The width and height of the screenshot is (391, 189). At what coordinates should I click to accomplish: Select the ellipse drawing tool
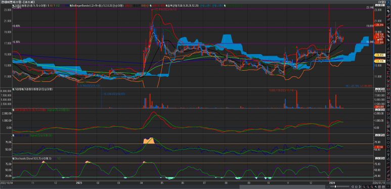click(388, 143)
